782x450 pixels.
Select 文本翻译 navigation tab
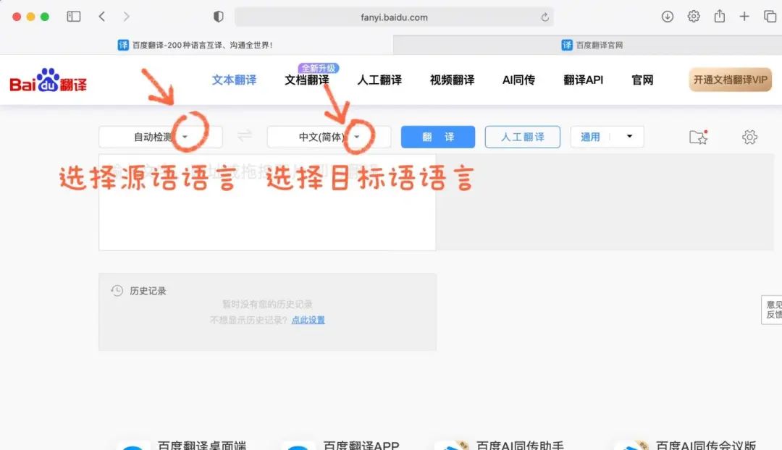tap(234, 80)
